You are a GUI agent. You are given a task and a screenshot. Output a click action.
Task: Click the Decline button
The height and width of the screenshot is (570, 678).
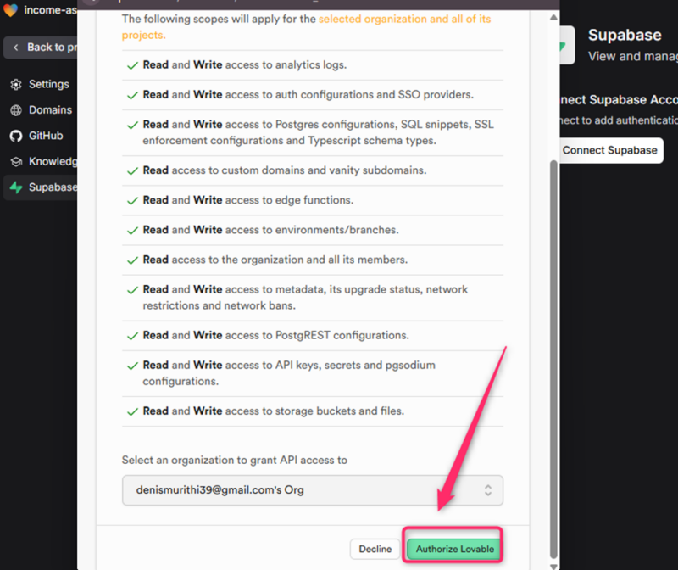[x=375, y=549]
